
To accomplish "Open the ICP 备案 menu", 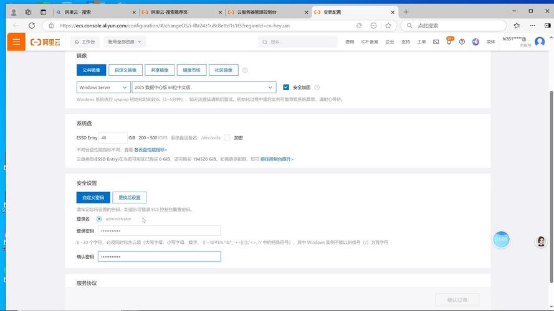I will point(370,42).
